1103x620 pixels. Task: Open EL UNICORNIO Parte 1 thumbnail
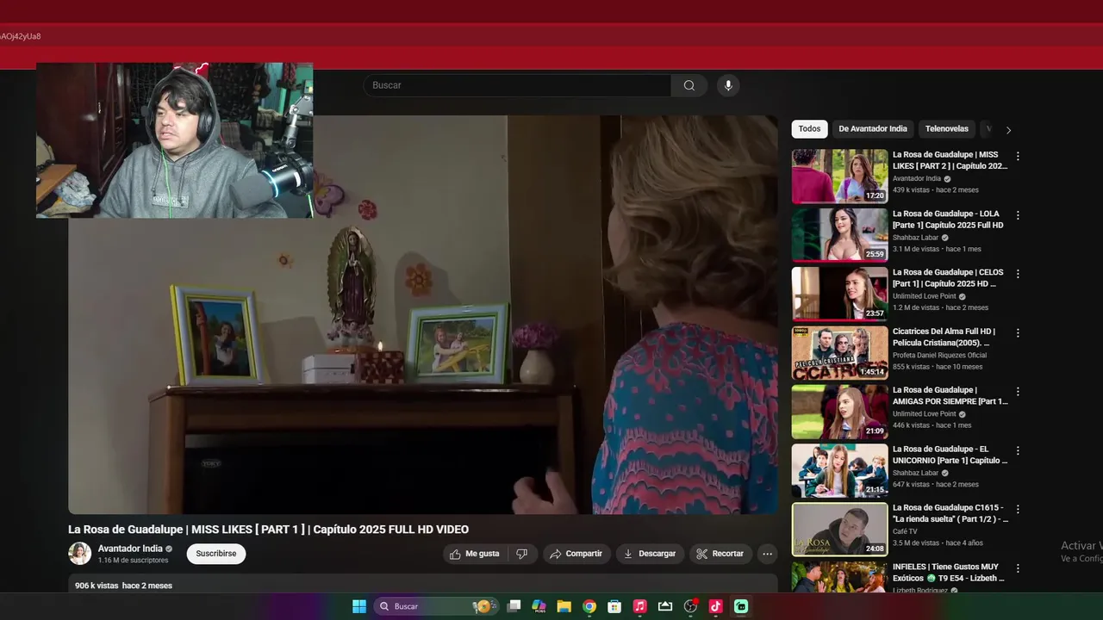tap(839, 470)
